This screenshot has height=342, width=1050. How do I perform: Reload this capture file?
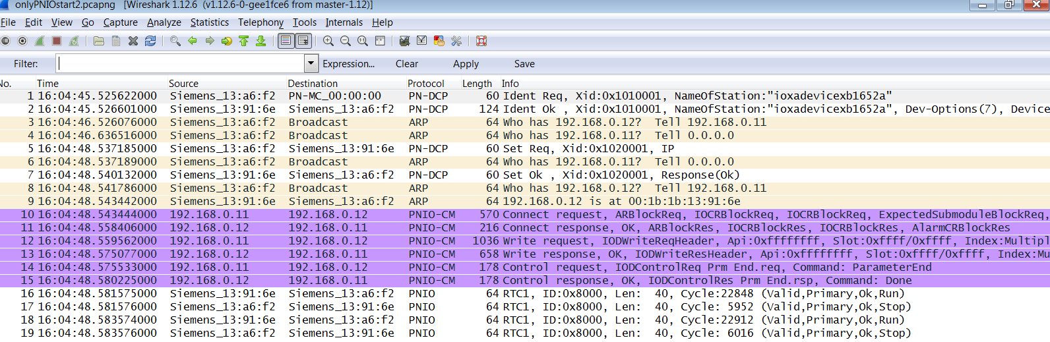[x=150, y=41]
